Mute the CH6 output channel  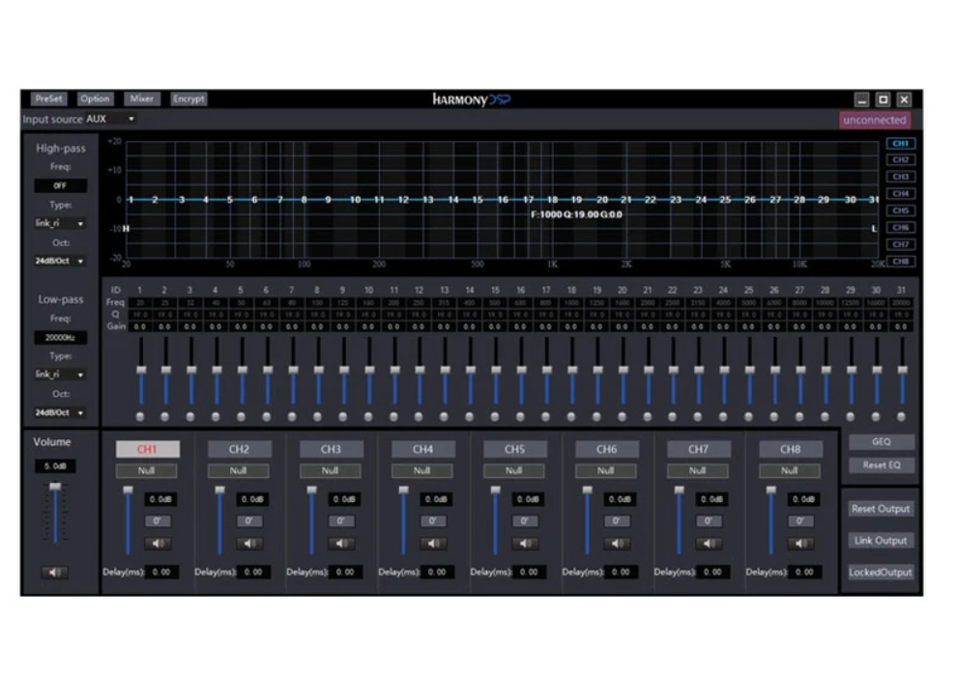tap(617, 544)
